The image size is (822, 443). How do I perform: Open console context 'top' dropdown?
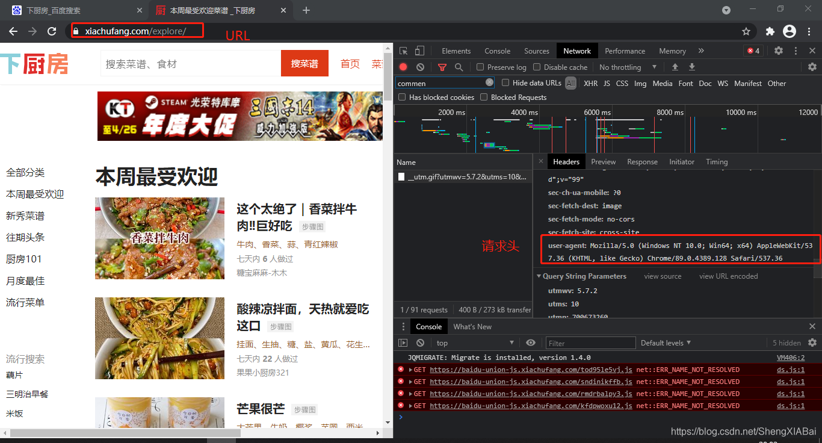pos(475,343)
